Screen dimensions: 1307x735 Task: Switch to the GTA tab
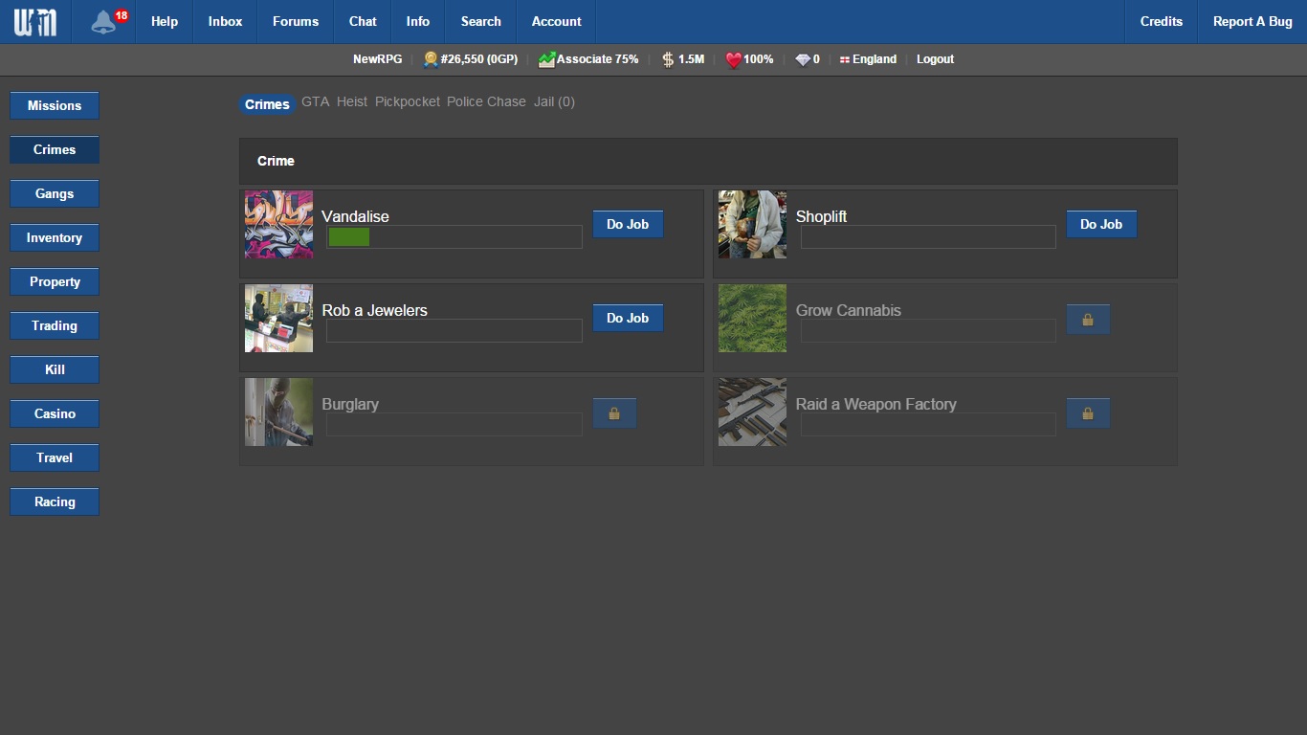coord(315,101)
